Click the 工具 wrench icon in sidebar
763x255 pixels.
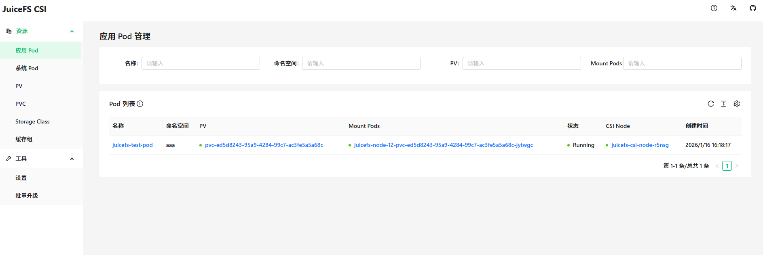[9, 159]
